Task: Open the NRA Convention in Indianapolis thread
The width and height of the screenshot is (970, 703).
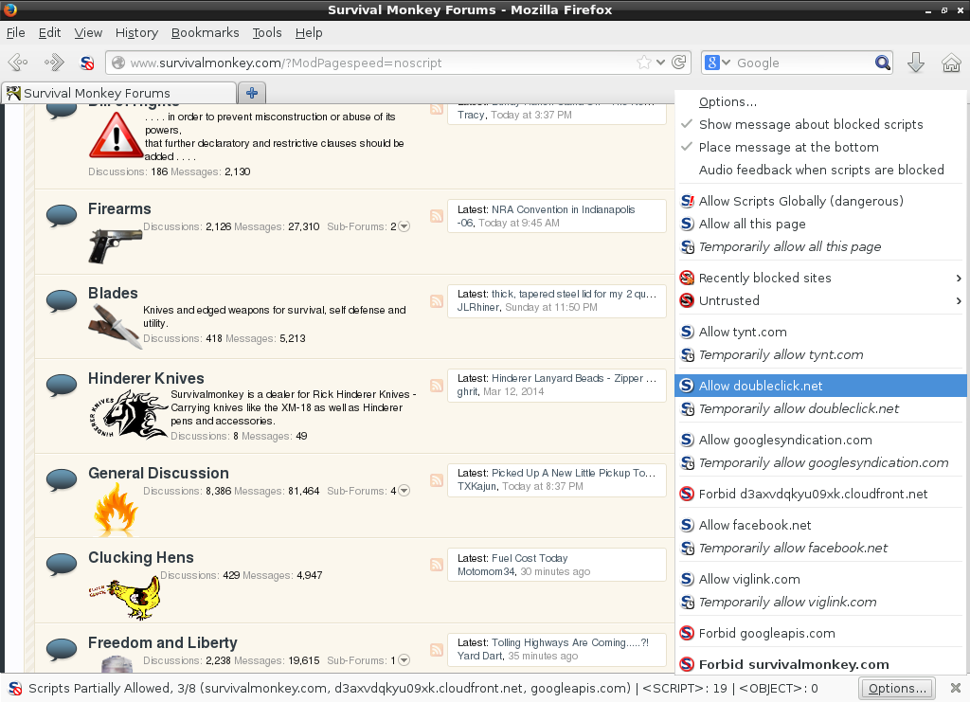Action: (x=563, y=209)
